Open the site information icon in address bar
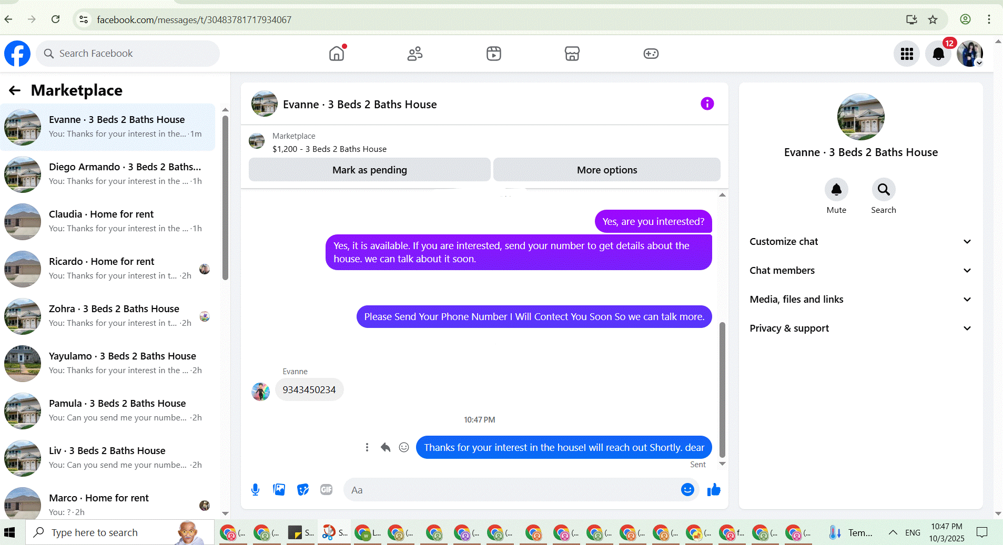 [x=84, y=19]
